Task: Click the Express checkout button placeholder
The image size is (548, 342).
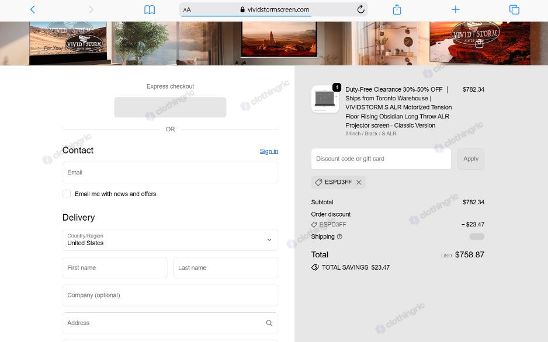Action: [x=170, y=107]
